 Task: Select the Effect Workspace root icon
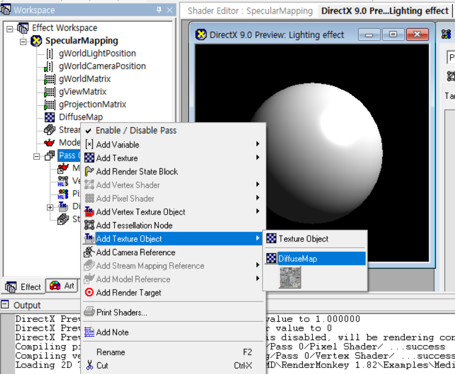[x=23, y=28]
